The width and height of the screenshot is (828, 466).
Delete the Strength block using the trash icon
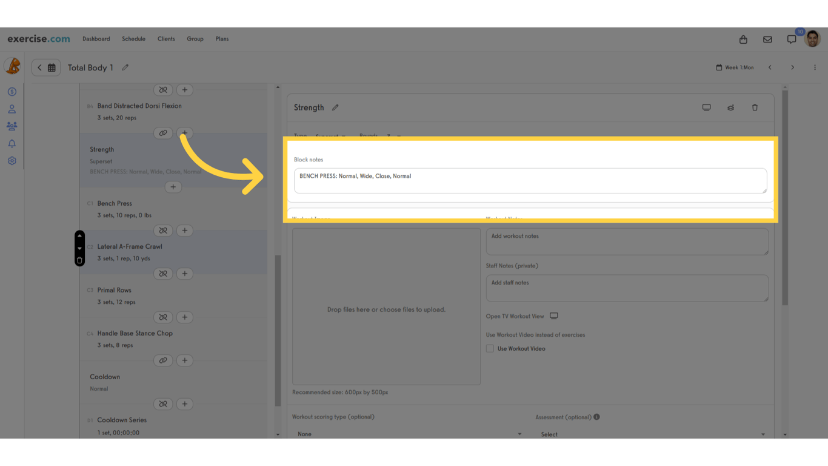[755, 107]
